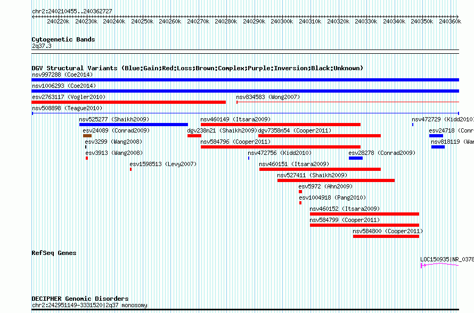This screenshot has width=474, height=313.
Task: Select the dgv7358n54 (Cooper2011) red bar
Action: click(x=320, y=136)
